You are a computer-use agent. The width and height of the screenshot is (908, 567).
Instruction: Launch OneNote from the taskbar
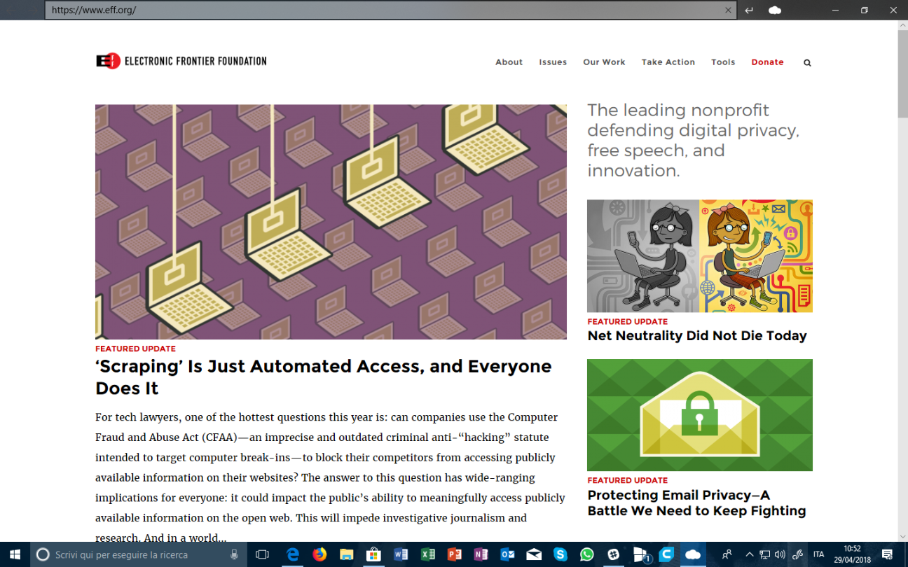pos(481,554)
